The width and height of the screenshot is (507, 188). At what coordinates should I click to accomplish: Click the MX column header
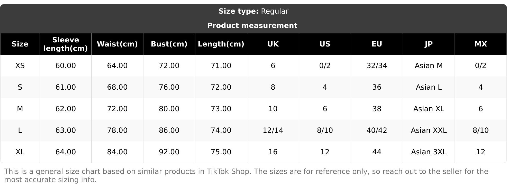[481, 44]
